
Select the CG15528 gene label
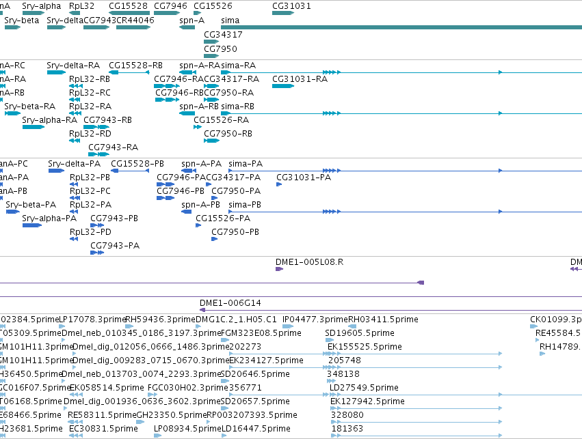(128, 6)
